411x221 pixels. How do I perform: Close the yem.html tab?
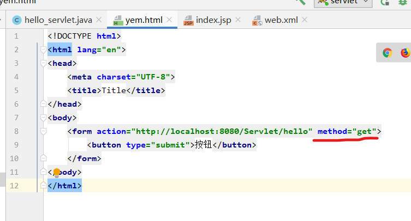pos(169,20)
